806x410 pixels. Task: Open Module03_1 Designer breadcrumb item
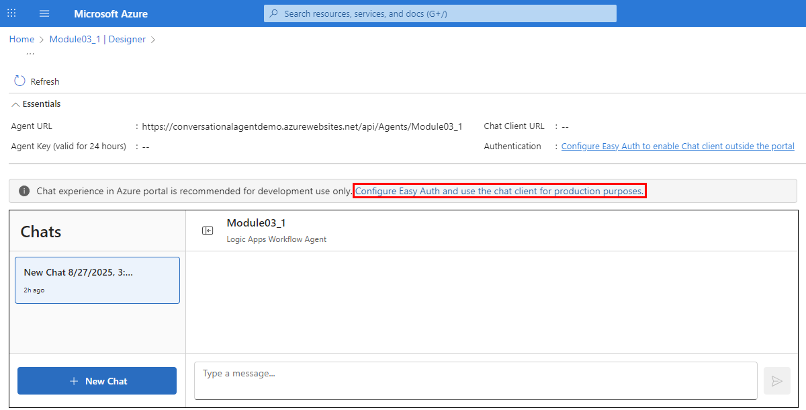[x=99, y=39]
